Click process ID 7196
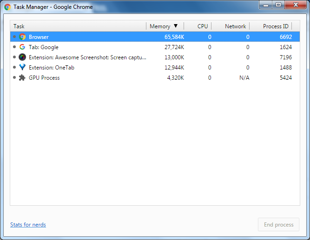The width and height of the screenshot is (310, 240). tap(286, 57)
